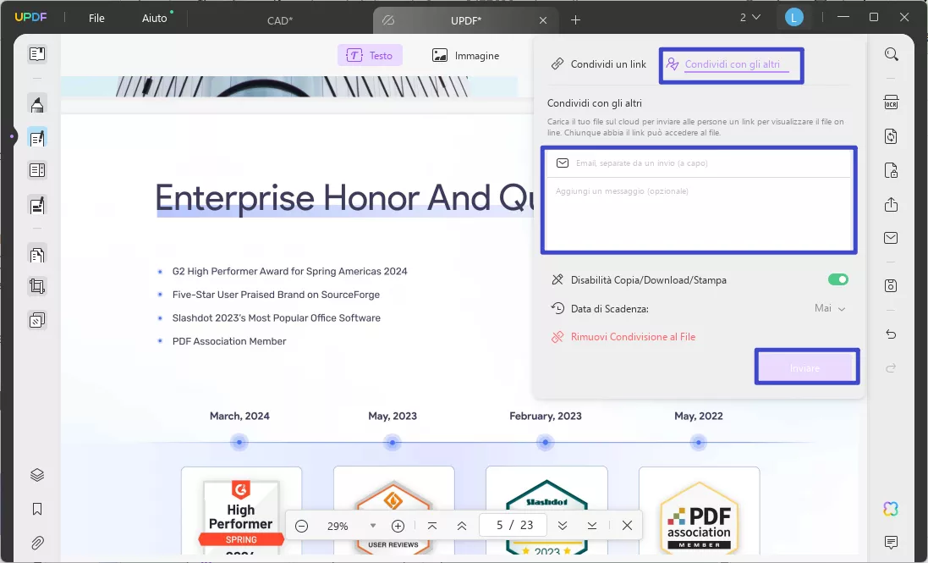This screenshot has width=928, height=563.
Task: Click Five-Star User Praised Brand text
Action: tap(276, 295)
